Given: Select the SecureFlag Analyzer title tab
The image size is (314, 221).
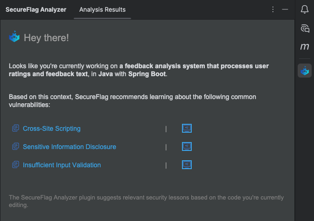Looking at the screenshot, I should (x=36, y=9).
